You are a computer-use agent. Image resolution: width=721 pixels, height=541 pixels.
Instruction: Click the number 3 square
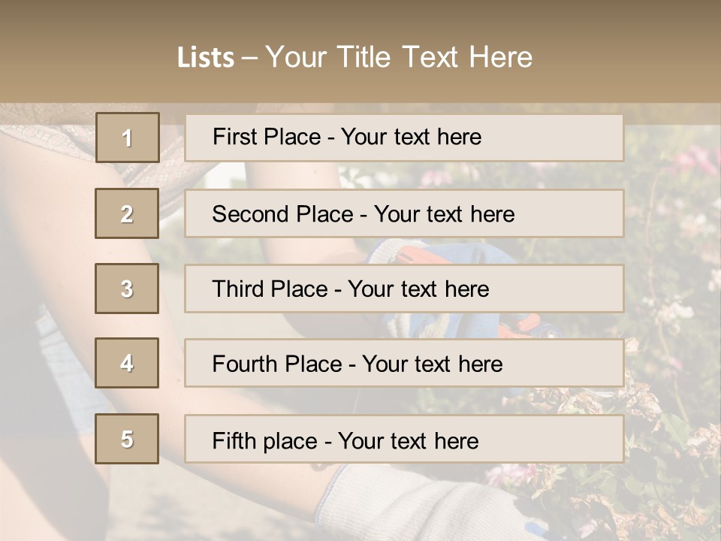127,289
